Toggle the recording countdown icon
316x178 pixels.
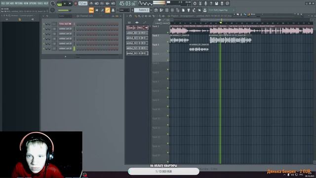[x=102, y=3]
